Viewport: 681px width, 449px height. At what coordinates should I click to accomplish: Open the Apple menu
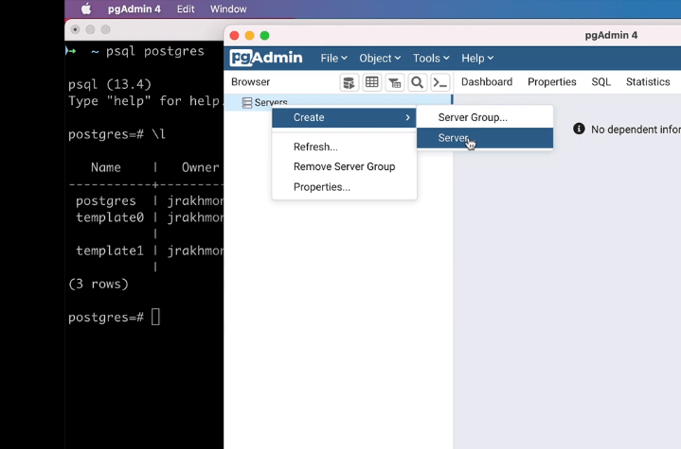[x=86, y=9]
